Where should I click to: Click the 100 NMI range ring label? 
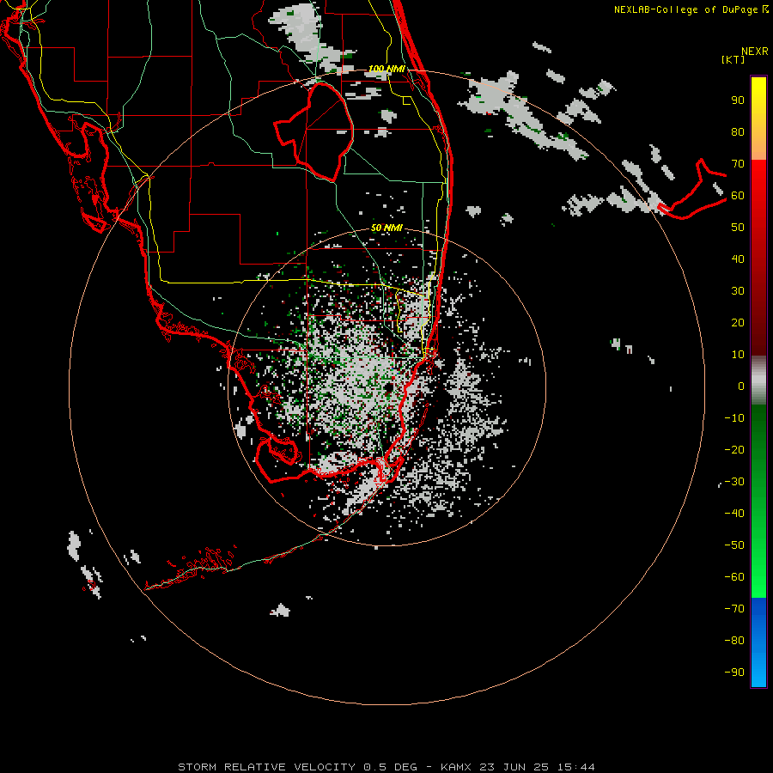point(386,69)
